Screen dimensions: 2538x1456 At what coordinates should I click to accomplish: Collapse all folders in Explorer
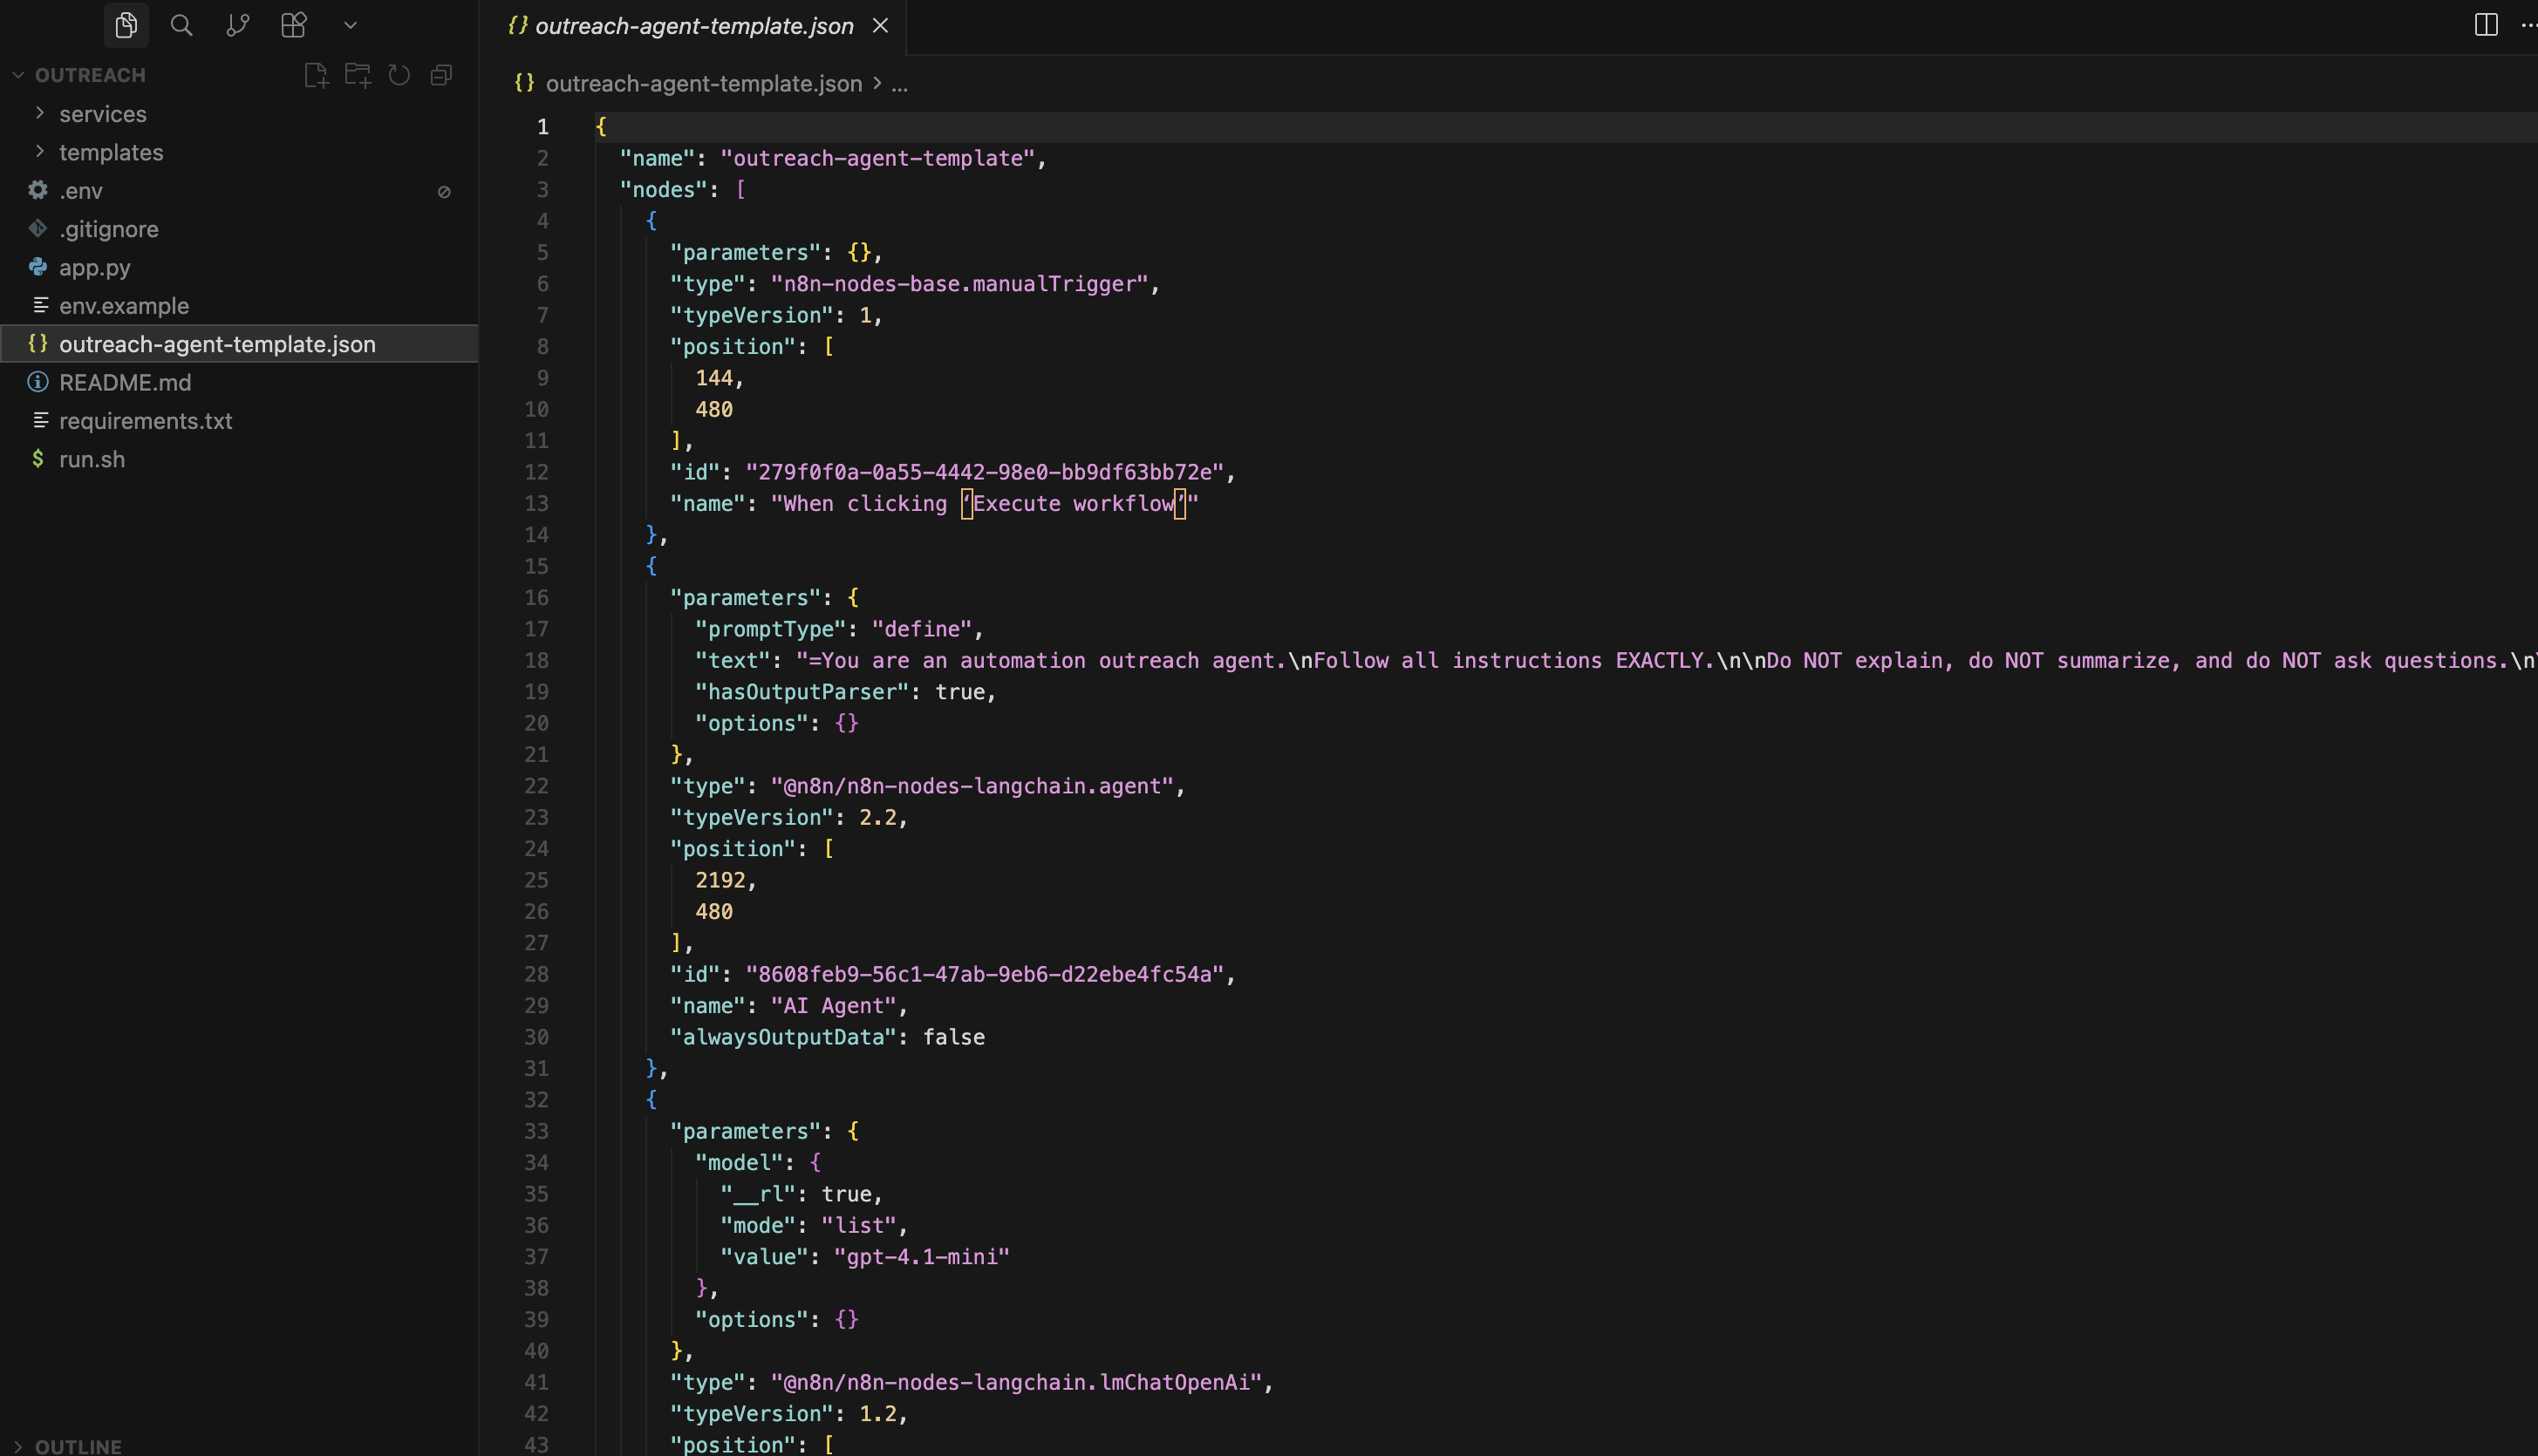pos(441,75)
